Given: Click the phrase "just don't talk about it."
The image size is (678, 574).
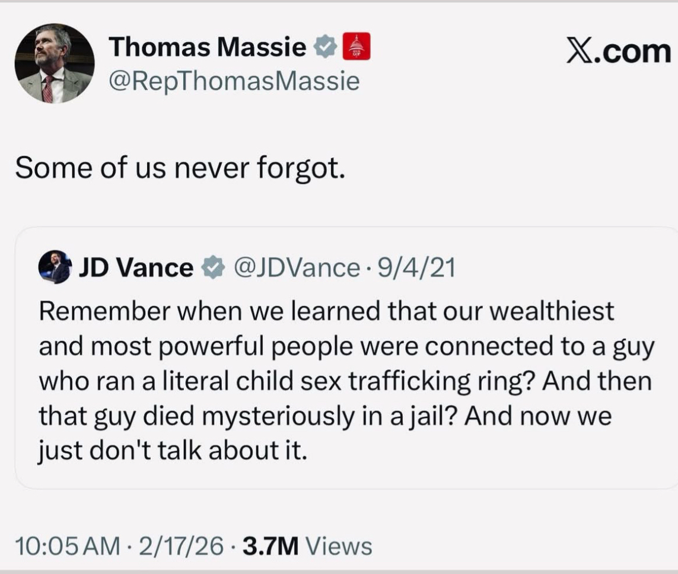Looking at the screenshot, I should tap(174, 452).
